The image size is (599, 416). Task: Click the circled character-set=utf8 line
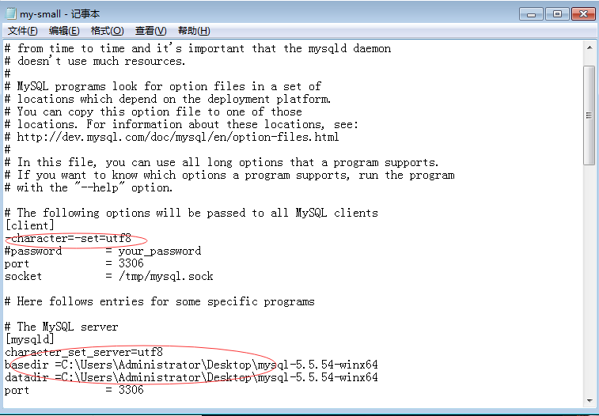68,238
